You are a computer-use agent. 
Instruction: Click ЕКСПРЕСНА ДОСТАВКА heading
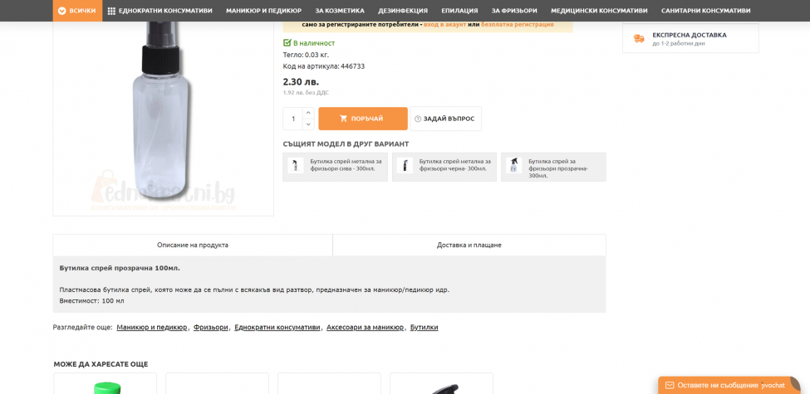point(689,35)
